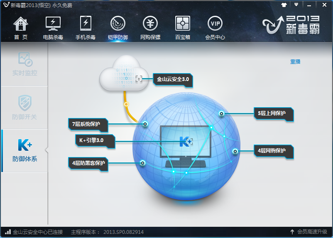Screen dimensions: 333x238
Task: Click the node marker beside 7层系统保护
Action: [x=145, y=124]
